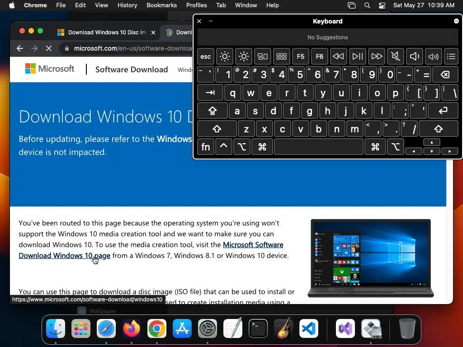Viewport: 463px width, 347px height.
Task: Toggle the fn modifier key
Action: [x=206, y=147]
